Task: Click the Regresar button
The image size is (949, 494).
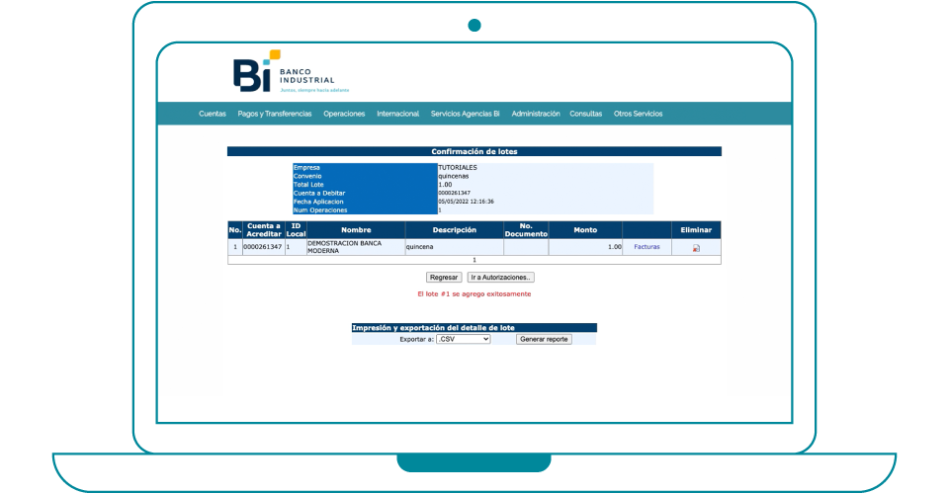Action: tap(444, 278)
